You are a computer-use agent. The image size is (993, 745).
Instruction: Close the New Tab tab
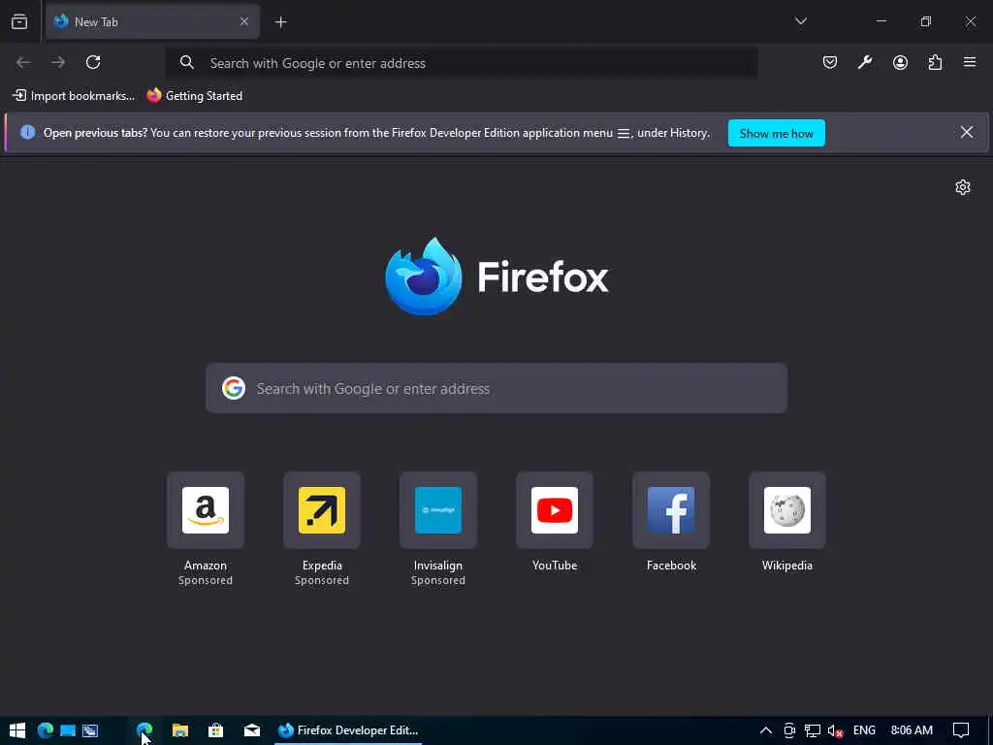pyautogui.click(x=243, y=21)
